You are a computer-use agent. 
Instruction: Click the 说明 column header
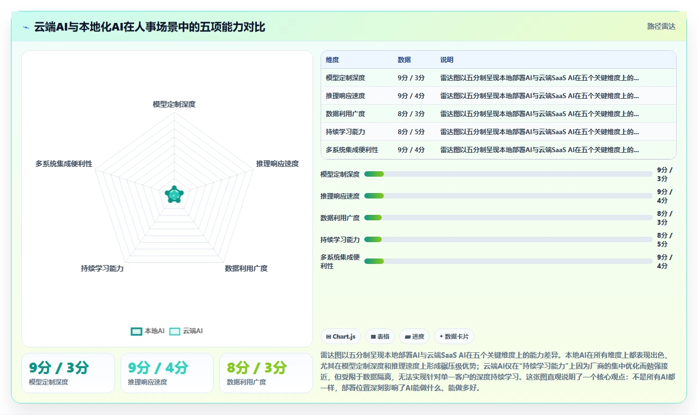pos(447,60)
